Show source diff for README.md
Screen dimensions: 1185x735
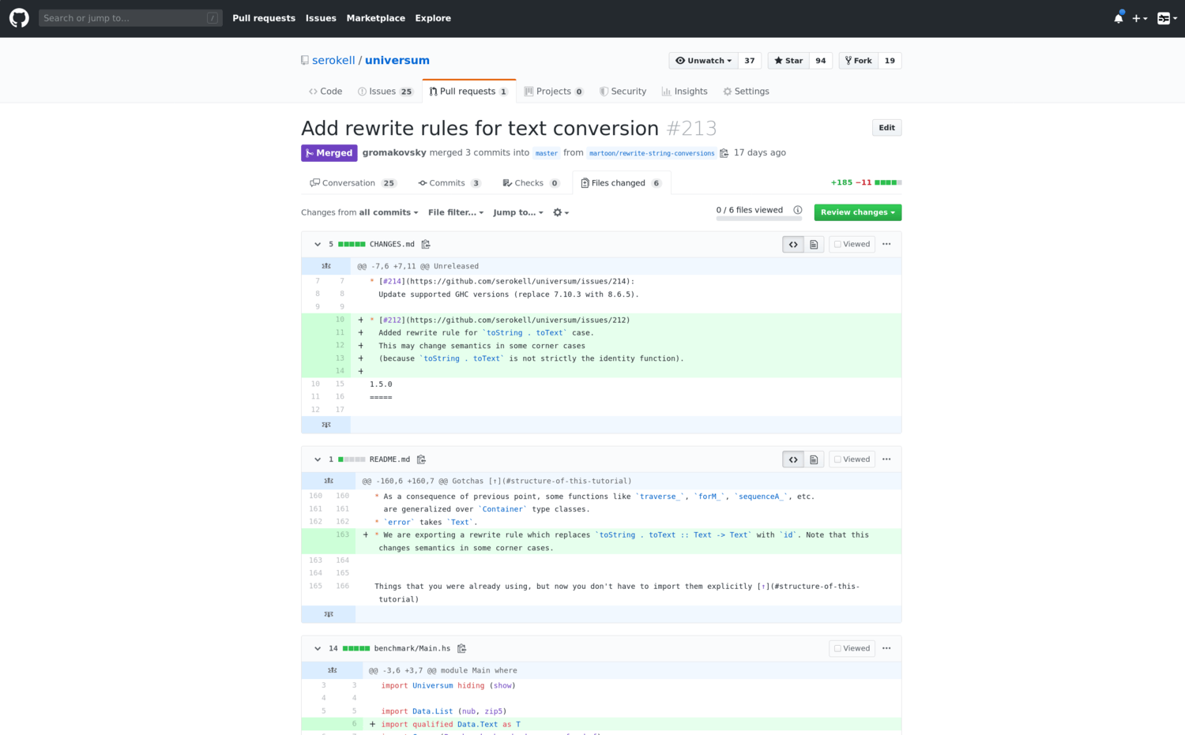793,459
